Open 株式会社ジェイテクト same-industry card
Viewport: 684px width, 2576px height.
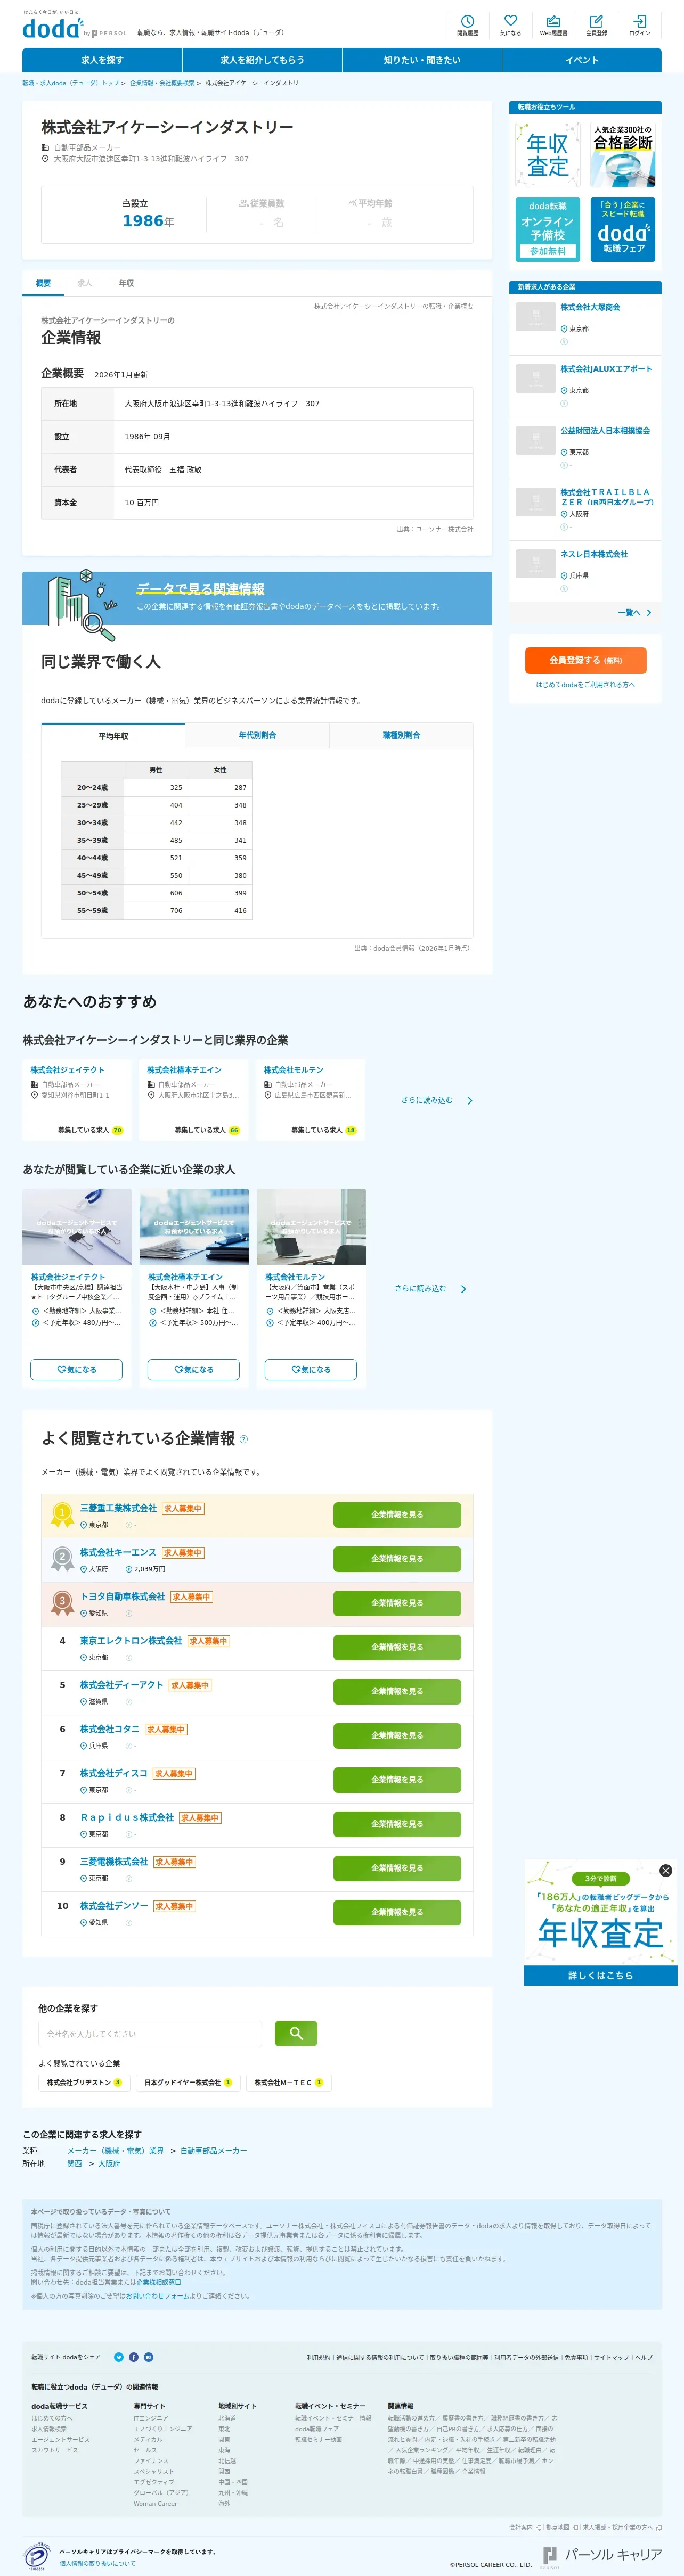pos(77,1100)
